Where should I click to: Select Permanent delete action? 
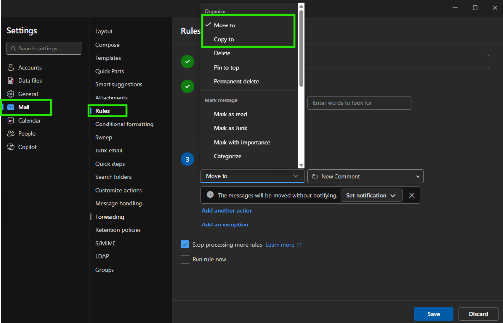pyautogui.click(x=249, y=81)
